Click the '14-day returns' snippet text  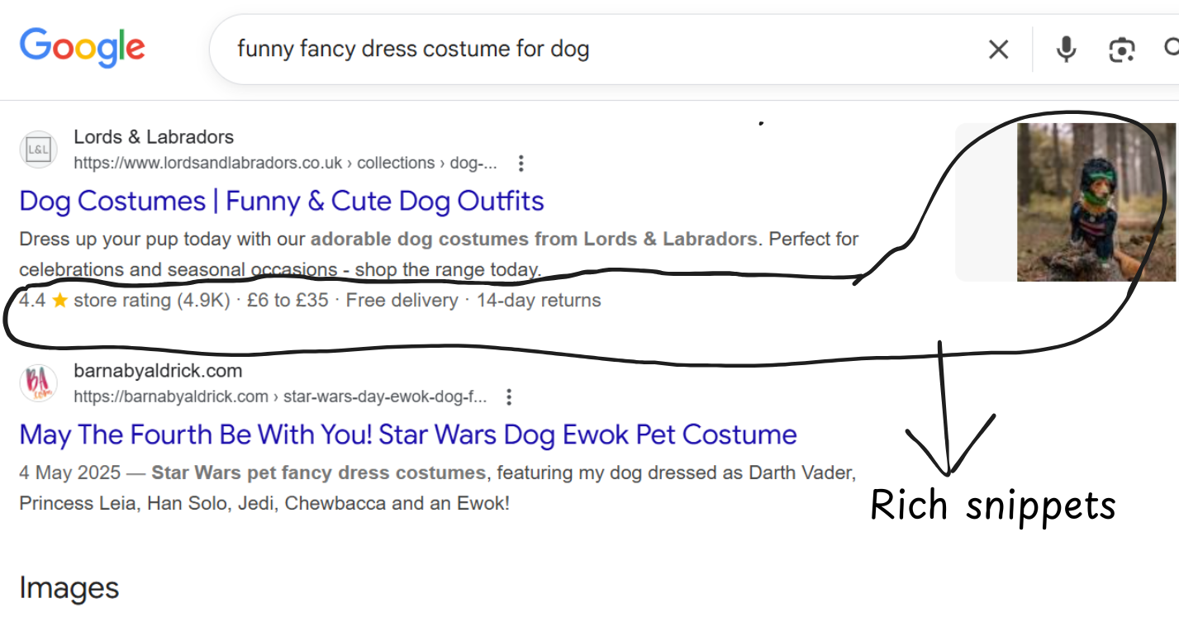pyautogui.click(x=539, y=301)
